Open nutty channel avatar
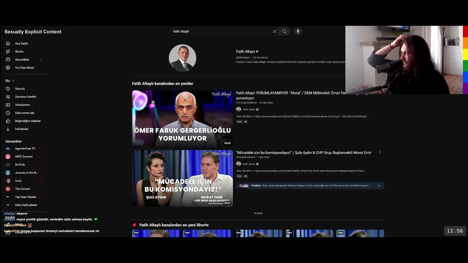Screen dimensions: 468x263 tap(8, 181)
